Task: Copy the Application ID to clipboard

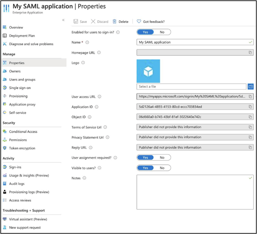Action: [x=250, y=107]
